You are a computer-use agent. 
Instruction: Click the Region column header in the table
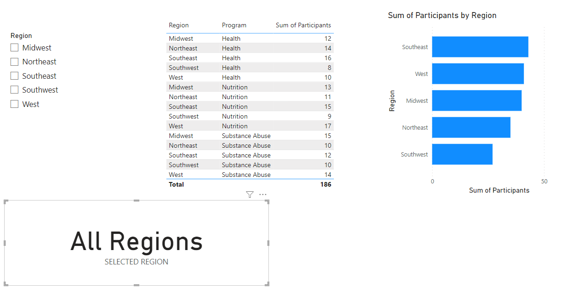pos(178,25)
